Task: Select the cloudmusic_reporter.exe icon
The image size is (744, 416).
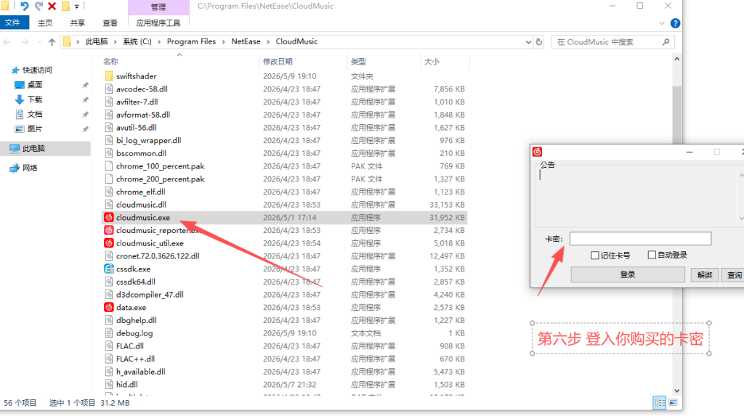Action: pos(109,230)
